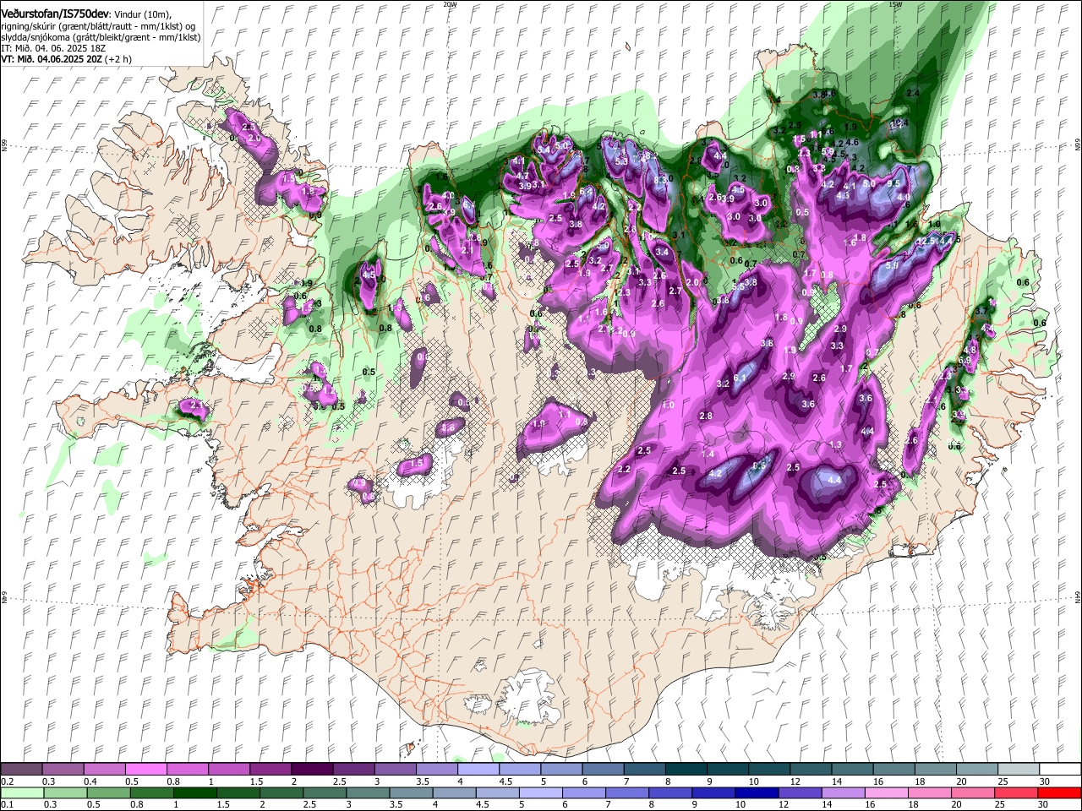Viewport: 1082px width, 811px height.
Task: Select the 0.8 swatch in lower legend row
Action: pos(151,792)
